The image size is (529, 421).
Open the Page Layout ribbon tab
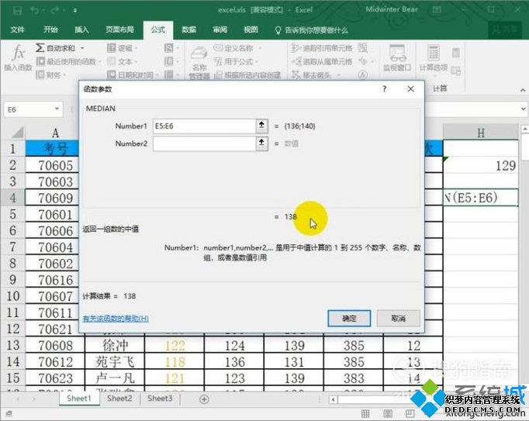pyautogui.click(x=119, y=29)
